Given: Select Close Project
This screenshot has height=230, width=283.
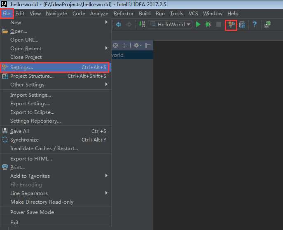Looking at the screenshot, I should point(56,57).
